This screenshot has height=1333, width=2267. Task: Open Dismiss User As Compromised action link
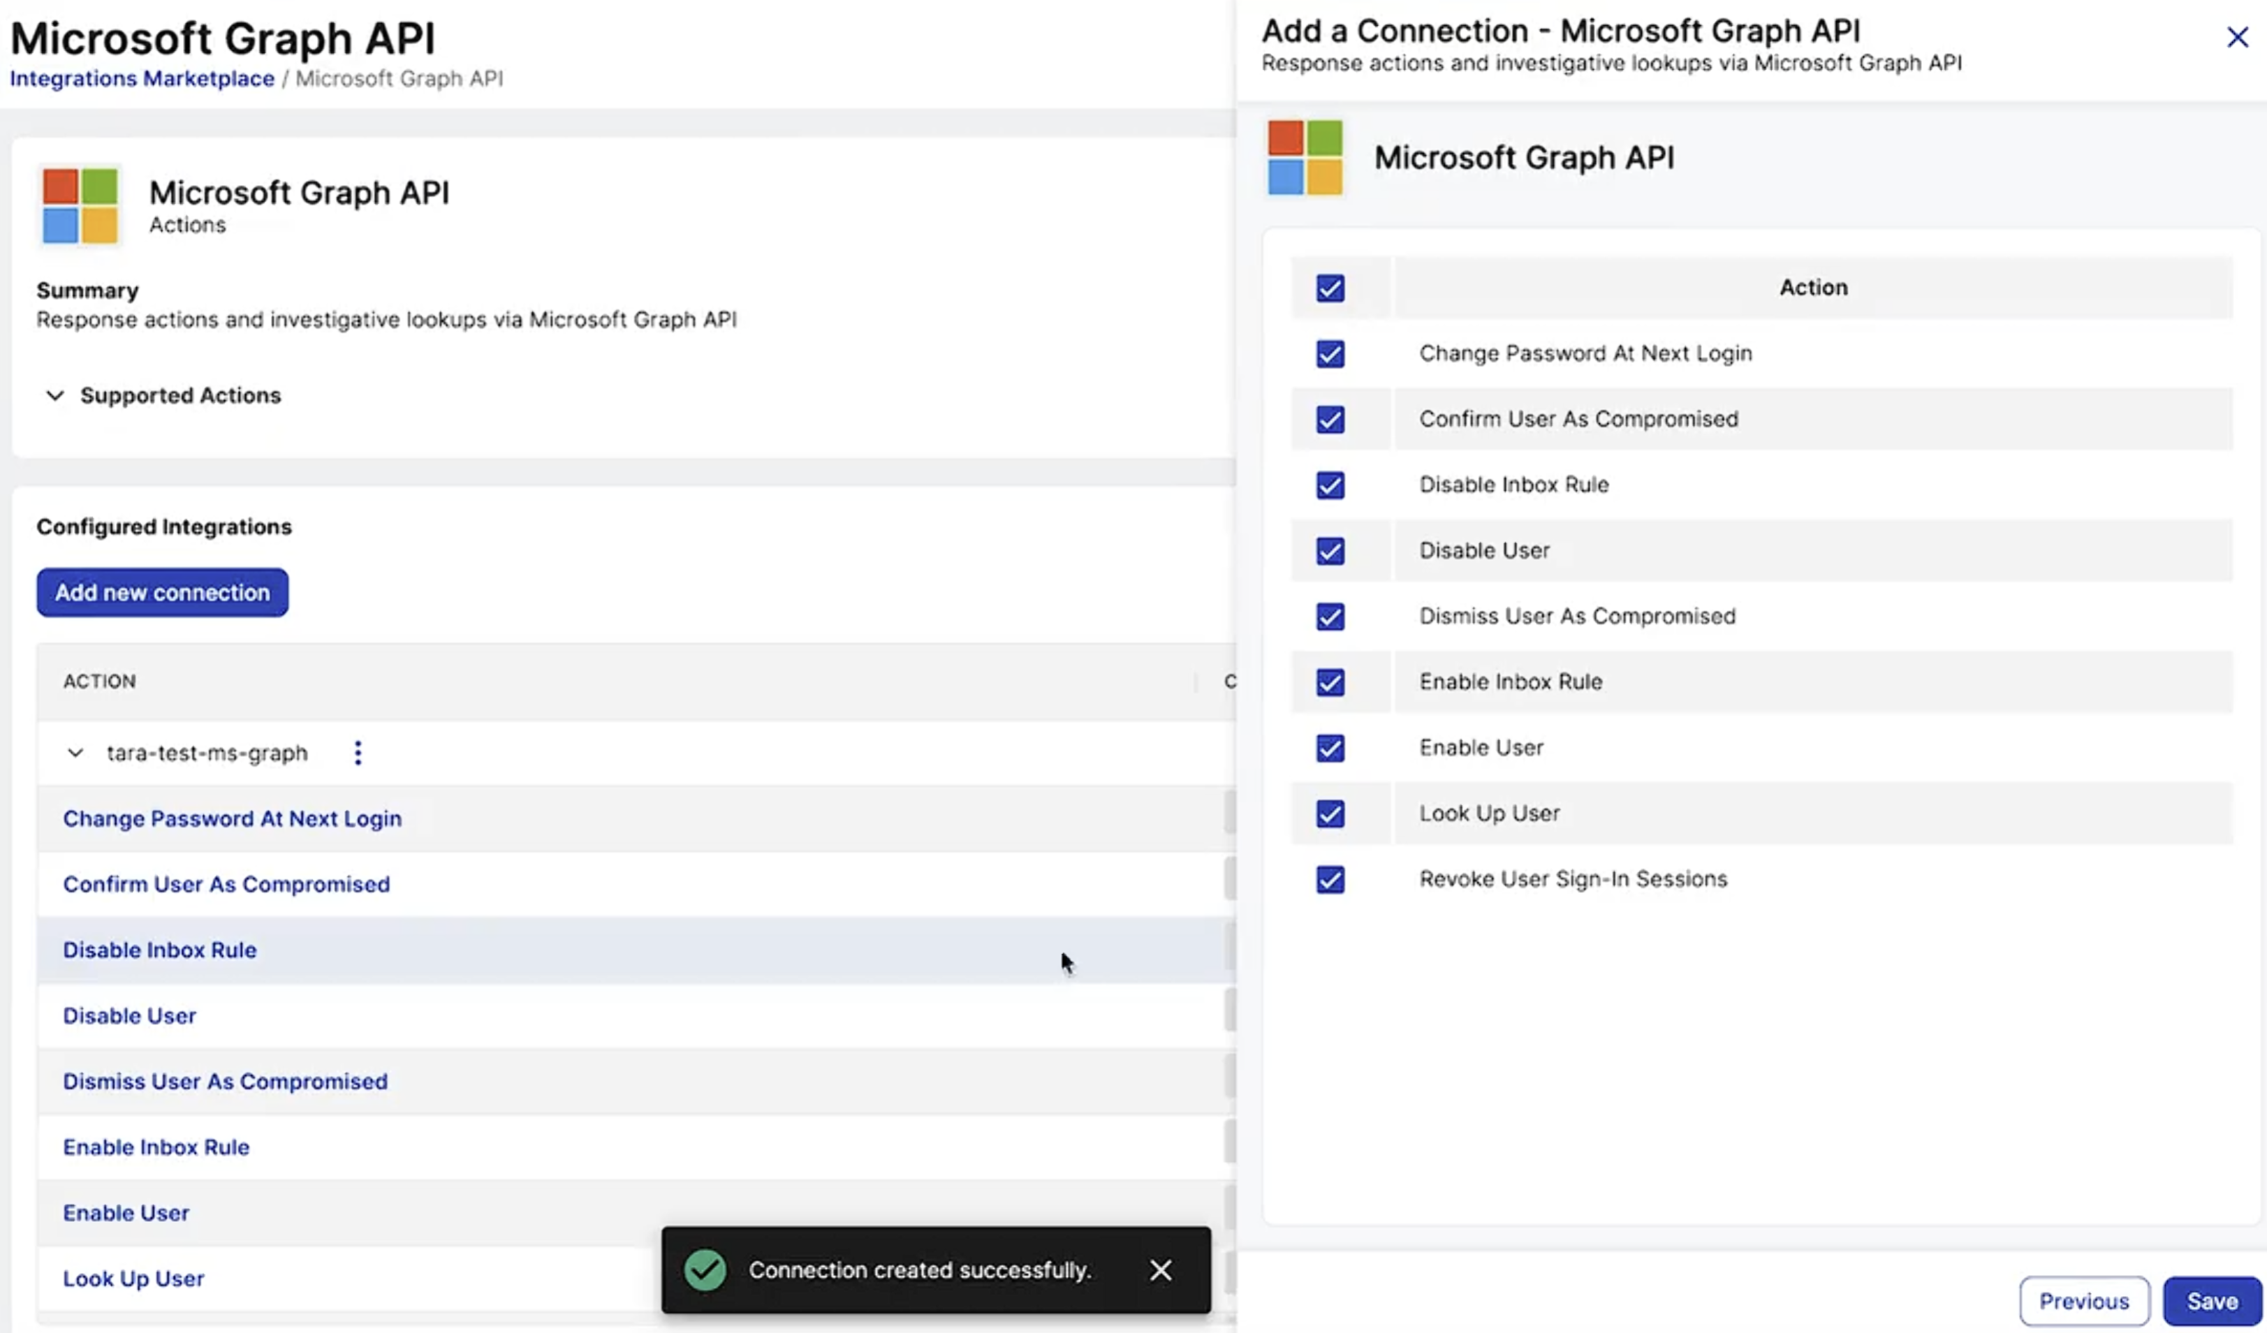[x=225, y=1081]
